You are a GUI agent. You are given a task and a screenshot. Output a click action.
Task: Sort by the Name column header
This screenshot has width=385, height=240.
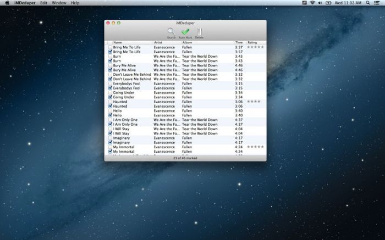[133, 42]
